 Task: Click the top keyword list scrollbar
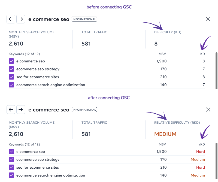tap(216, 71)
